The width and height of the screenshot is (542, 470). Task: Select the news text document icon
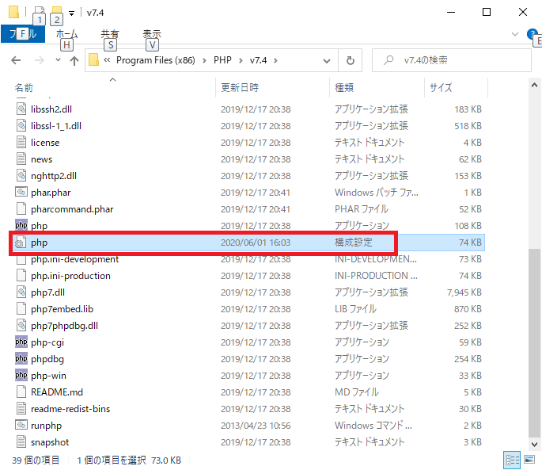(21, 159)
